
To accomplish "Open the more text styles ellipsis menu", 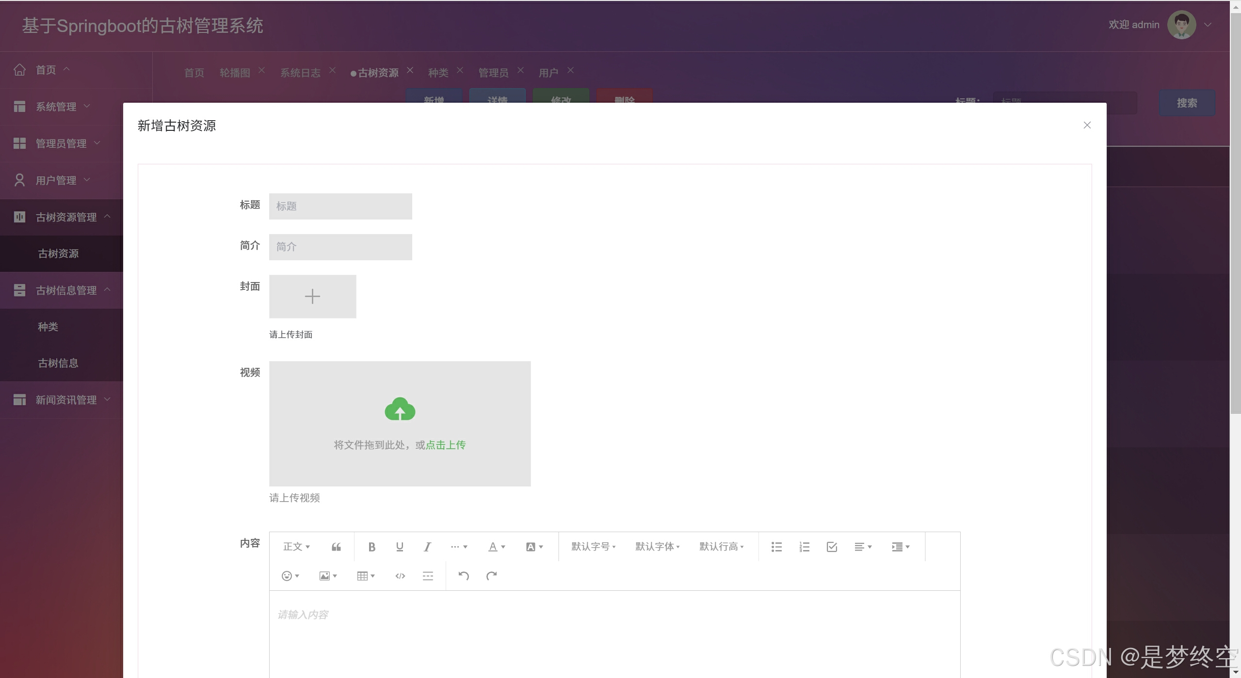I will (x=459, y=547).
